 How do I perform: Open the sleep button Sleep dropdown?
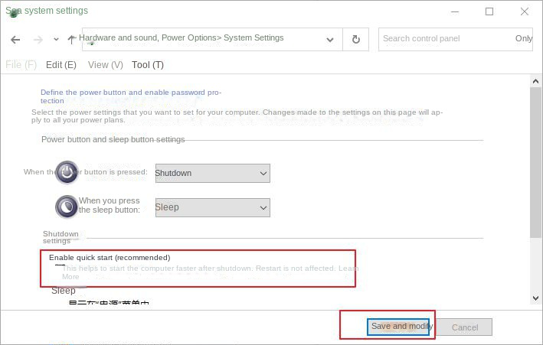(x=212, y=207)
